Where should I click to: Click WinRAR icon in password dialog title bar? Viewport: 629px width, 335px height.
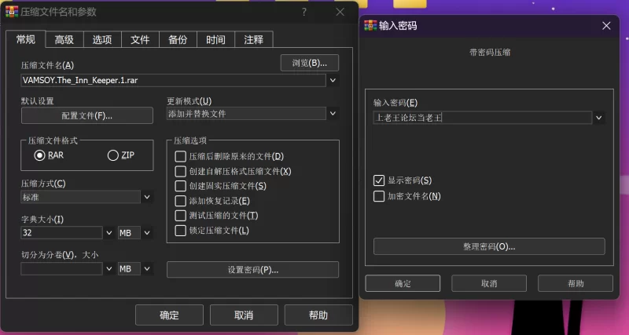(370, 26)
